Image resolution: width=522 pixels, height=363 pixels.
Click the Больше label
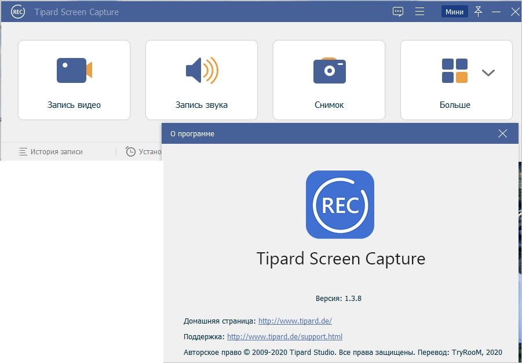[x=455, y=104]
